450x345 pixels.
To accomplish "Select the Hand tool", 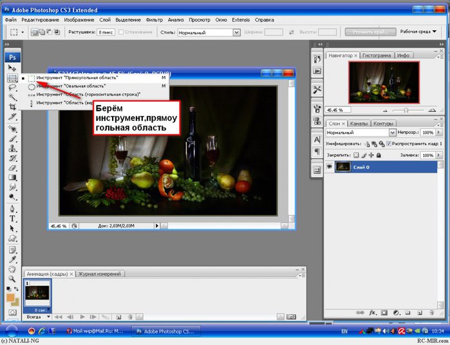I will 12,269.
